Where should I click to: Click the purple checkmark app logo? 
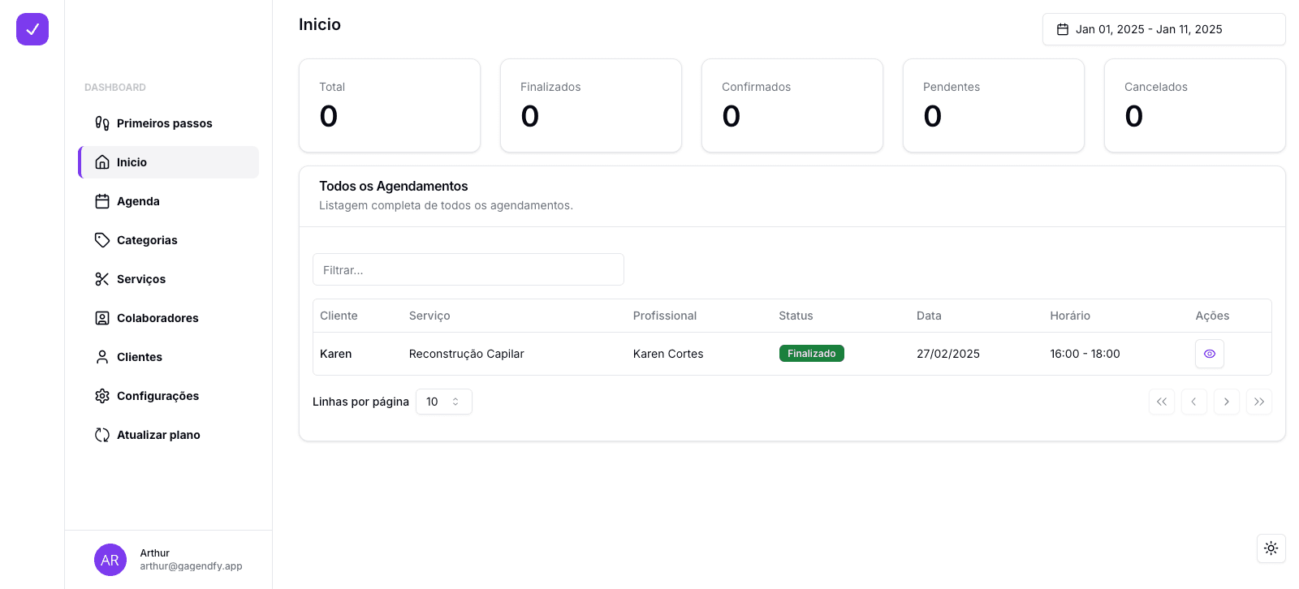click(x=32, y=29)
